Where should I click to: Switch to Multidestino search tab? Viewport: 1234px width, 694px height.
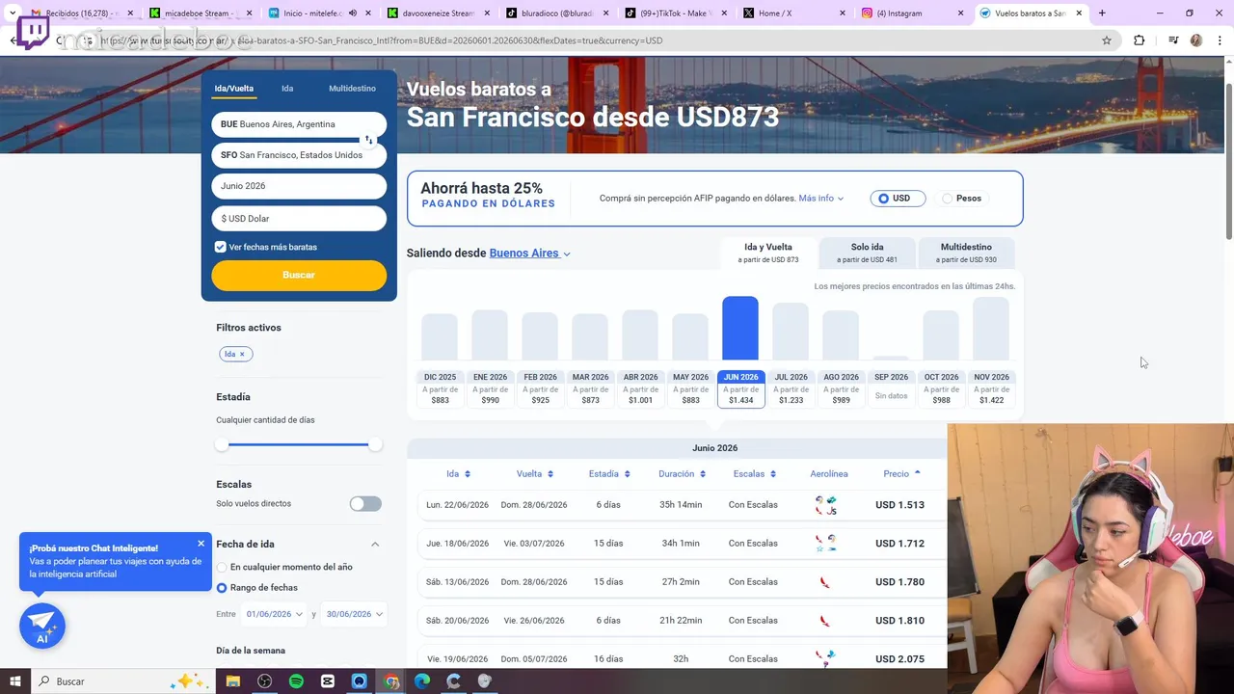coord(352,89)
